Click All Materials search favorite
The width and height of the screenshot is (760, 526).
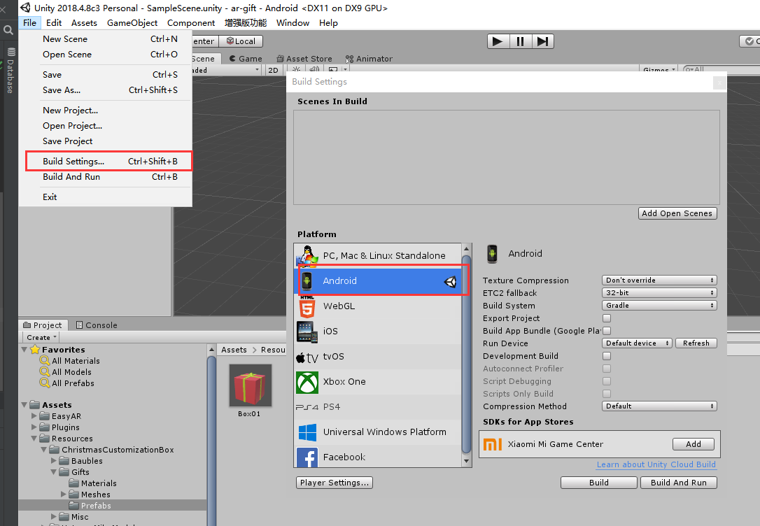70,361
